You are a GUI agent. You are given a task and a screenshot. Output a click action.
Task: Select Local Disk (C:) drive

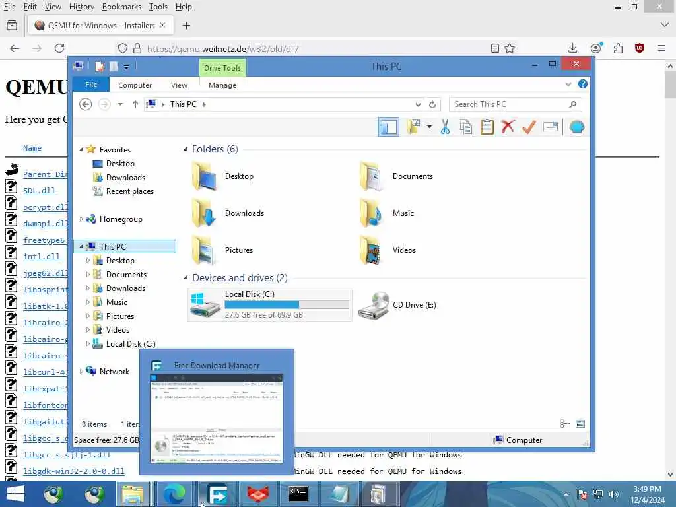[270, 305]
